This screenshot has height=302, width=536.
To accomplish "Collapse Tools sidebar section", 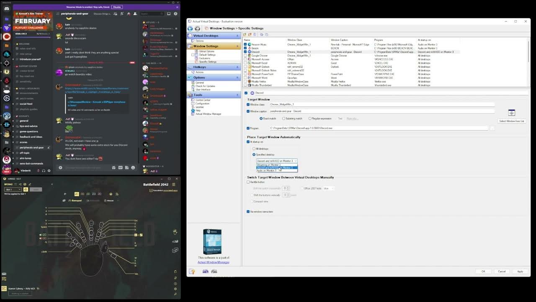I will coord(238,95).
